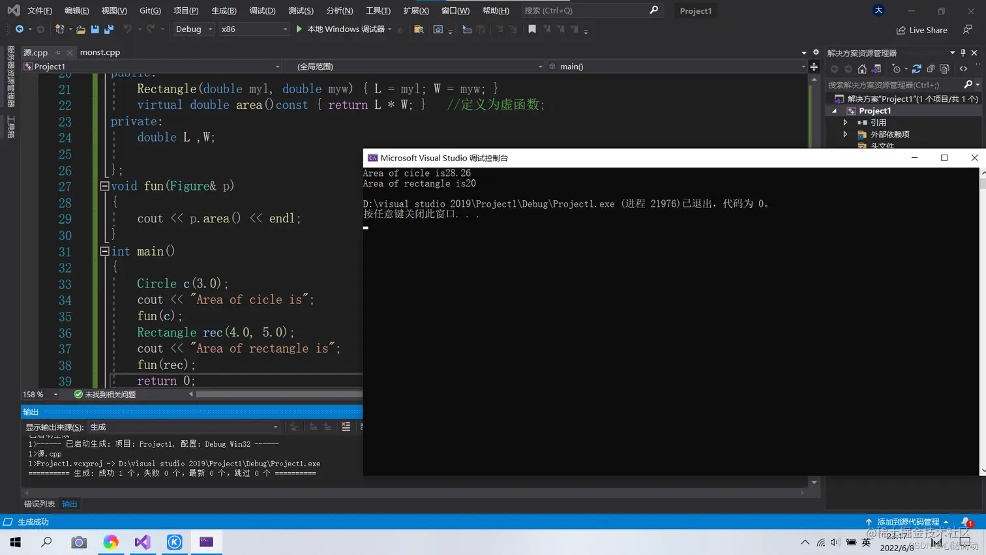Click the new project icon in toolbar

60,29
